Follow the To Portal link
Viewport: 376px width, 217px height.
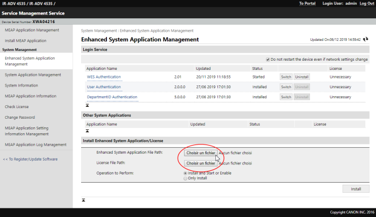[308, 3]
